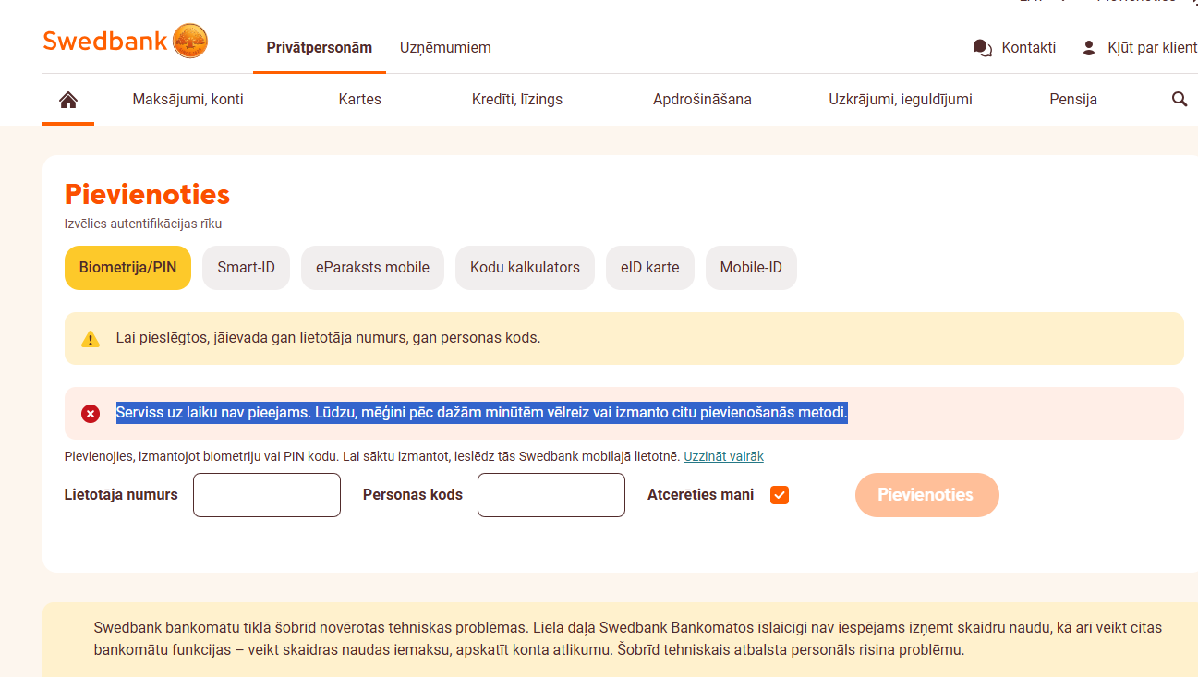The image size is (1198, 677).
Task: Click the 'Atcerēties mani' label text
Action: [x=700, y=495]
